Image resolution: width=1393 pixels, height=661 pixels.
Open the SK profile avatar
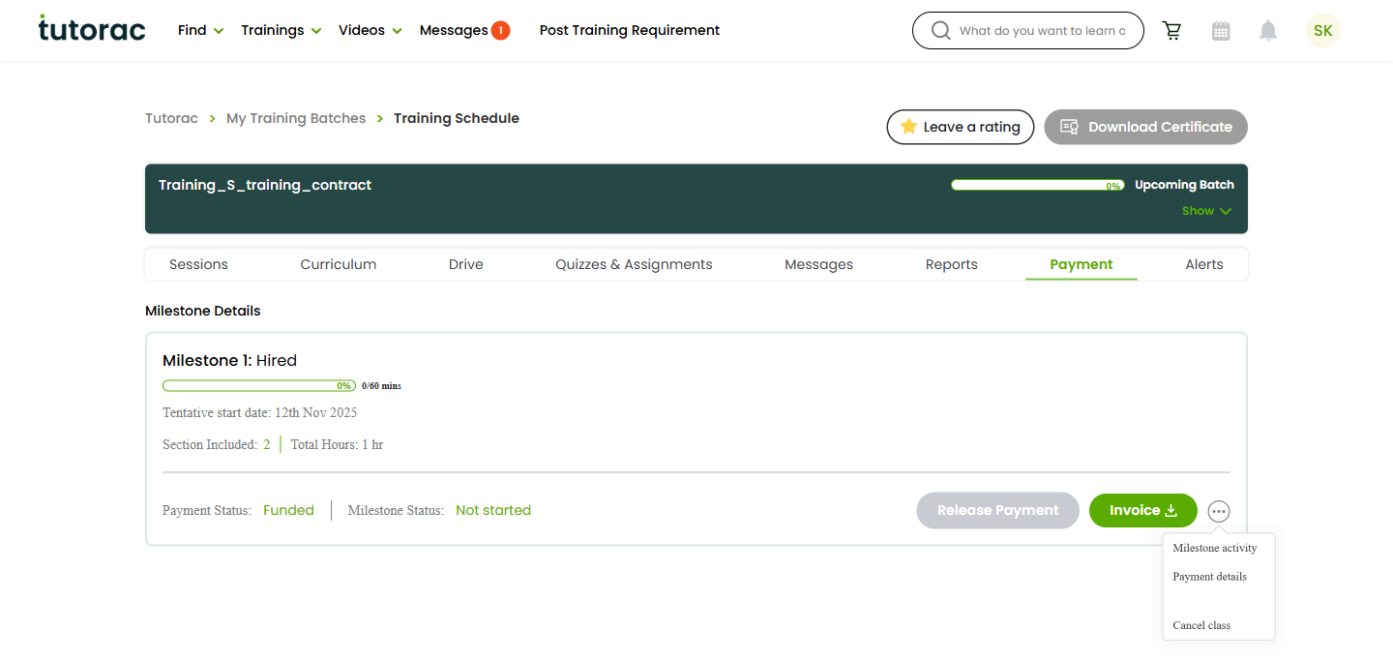click(x=1323, y=30)
